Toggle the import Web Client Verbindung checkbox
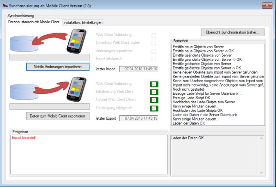This screenshot has width=276, height=187. pyautogui.click(x=154, y=35)
